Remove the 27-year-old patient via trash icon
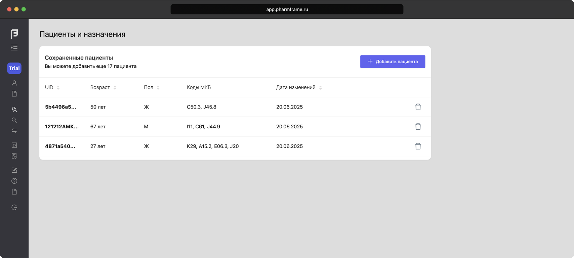Screen dimensions: 574x258 tap(418, 146)
